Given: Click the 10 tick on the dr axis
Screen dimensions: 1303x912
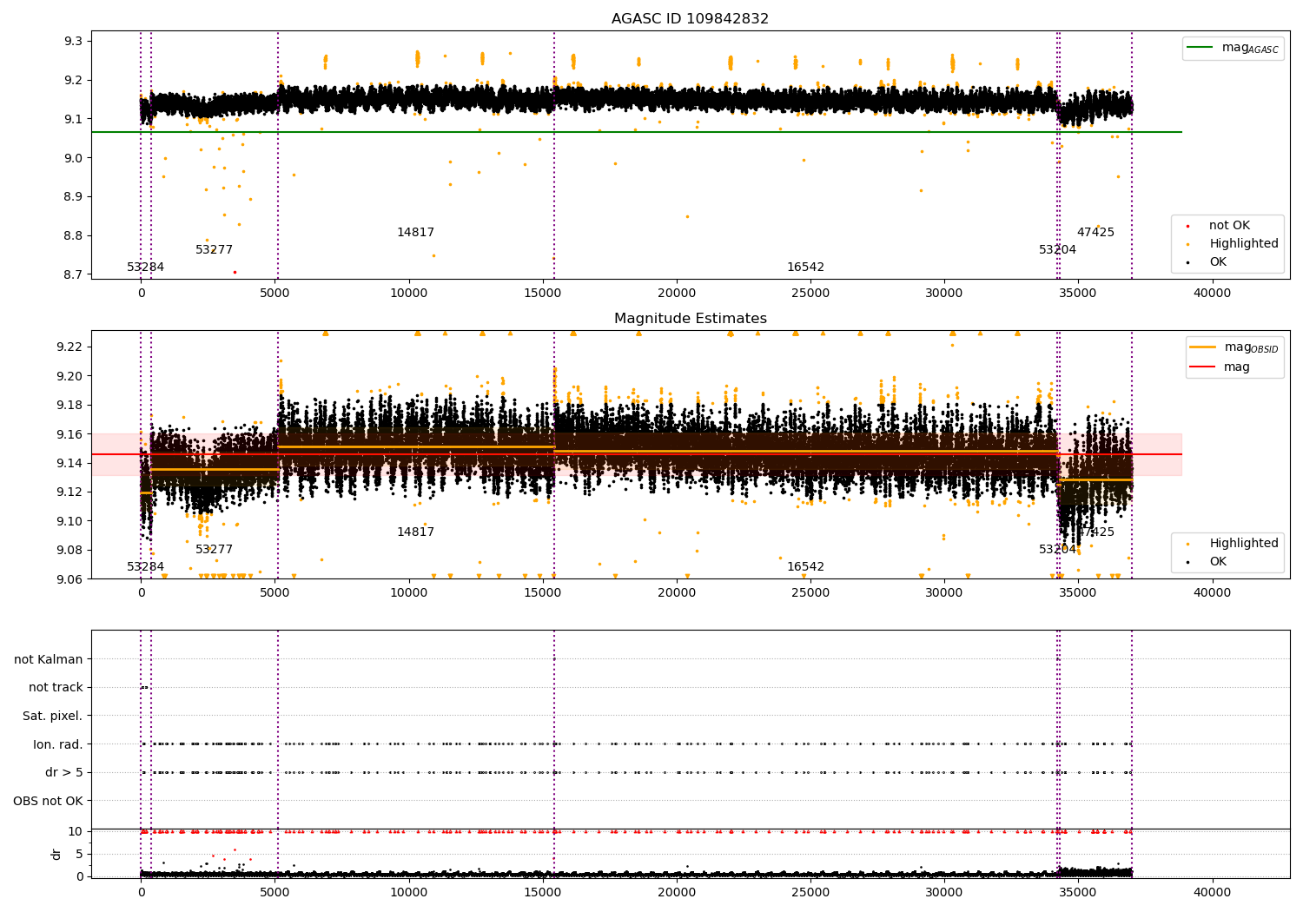Looking at the screenshot, I should tap(76, 831).
